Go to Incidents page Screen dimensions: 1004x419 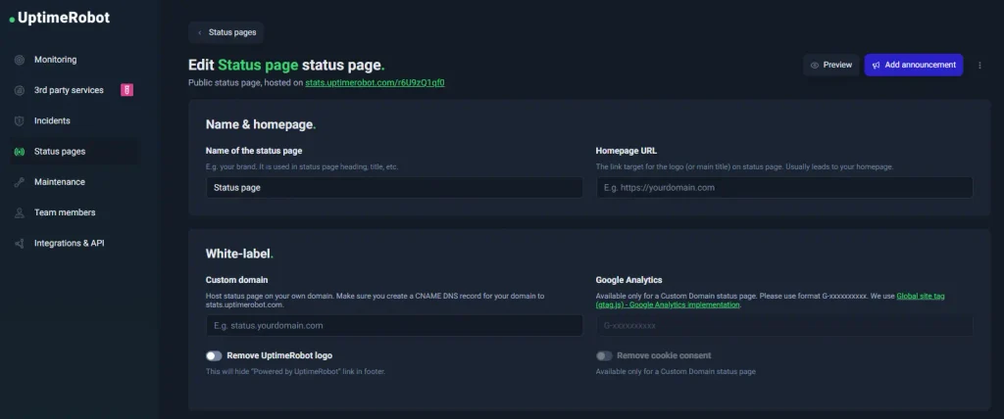pyautogui.click(x=73, y=120)
